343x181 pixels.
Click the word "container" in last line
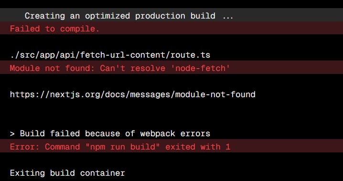tap(102, 173)
